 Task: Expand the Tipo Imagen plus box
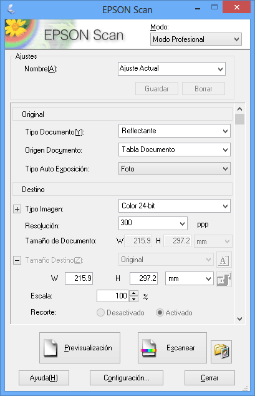(x=17, y=209)
